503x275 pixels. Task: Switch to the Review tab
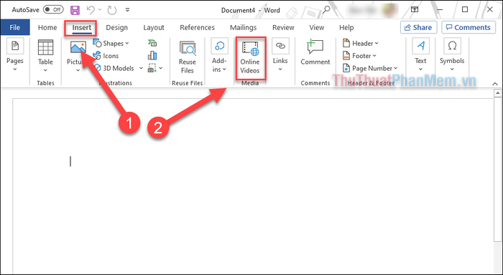pyautogui.click(x=283, y=27)
